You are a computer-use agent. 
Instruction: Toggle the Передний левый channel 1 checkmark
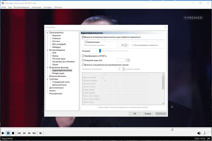(x=103, y=78)
